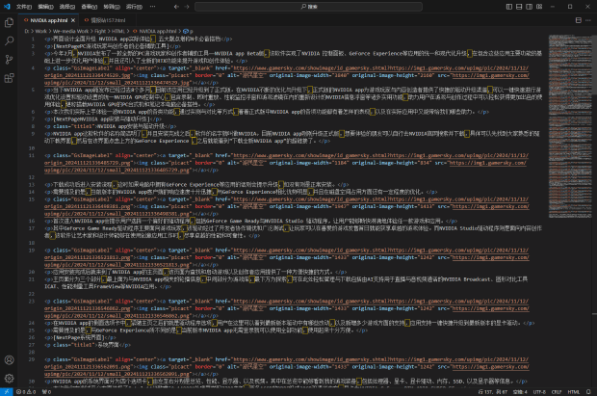Click the vertical editor scrollbar

point(595,65)
